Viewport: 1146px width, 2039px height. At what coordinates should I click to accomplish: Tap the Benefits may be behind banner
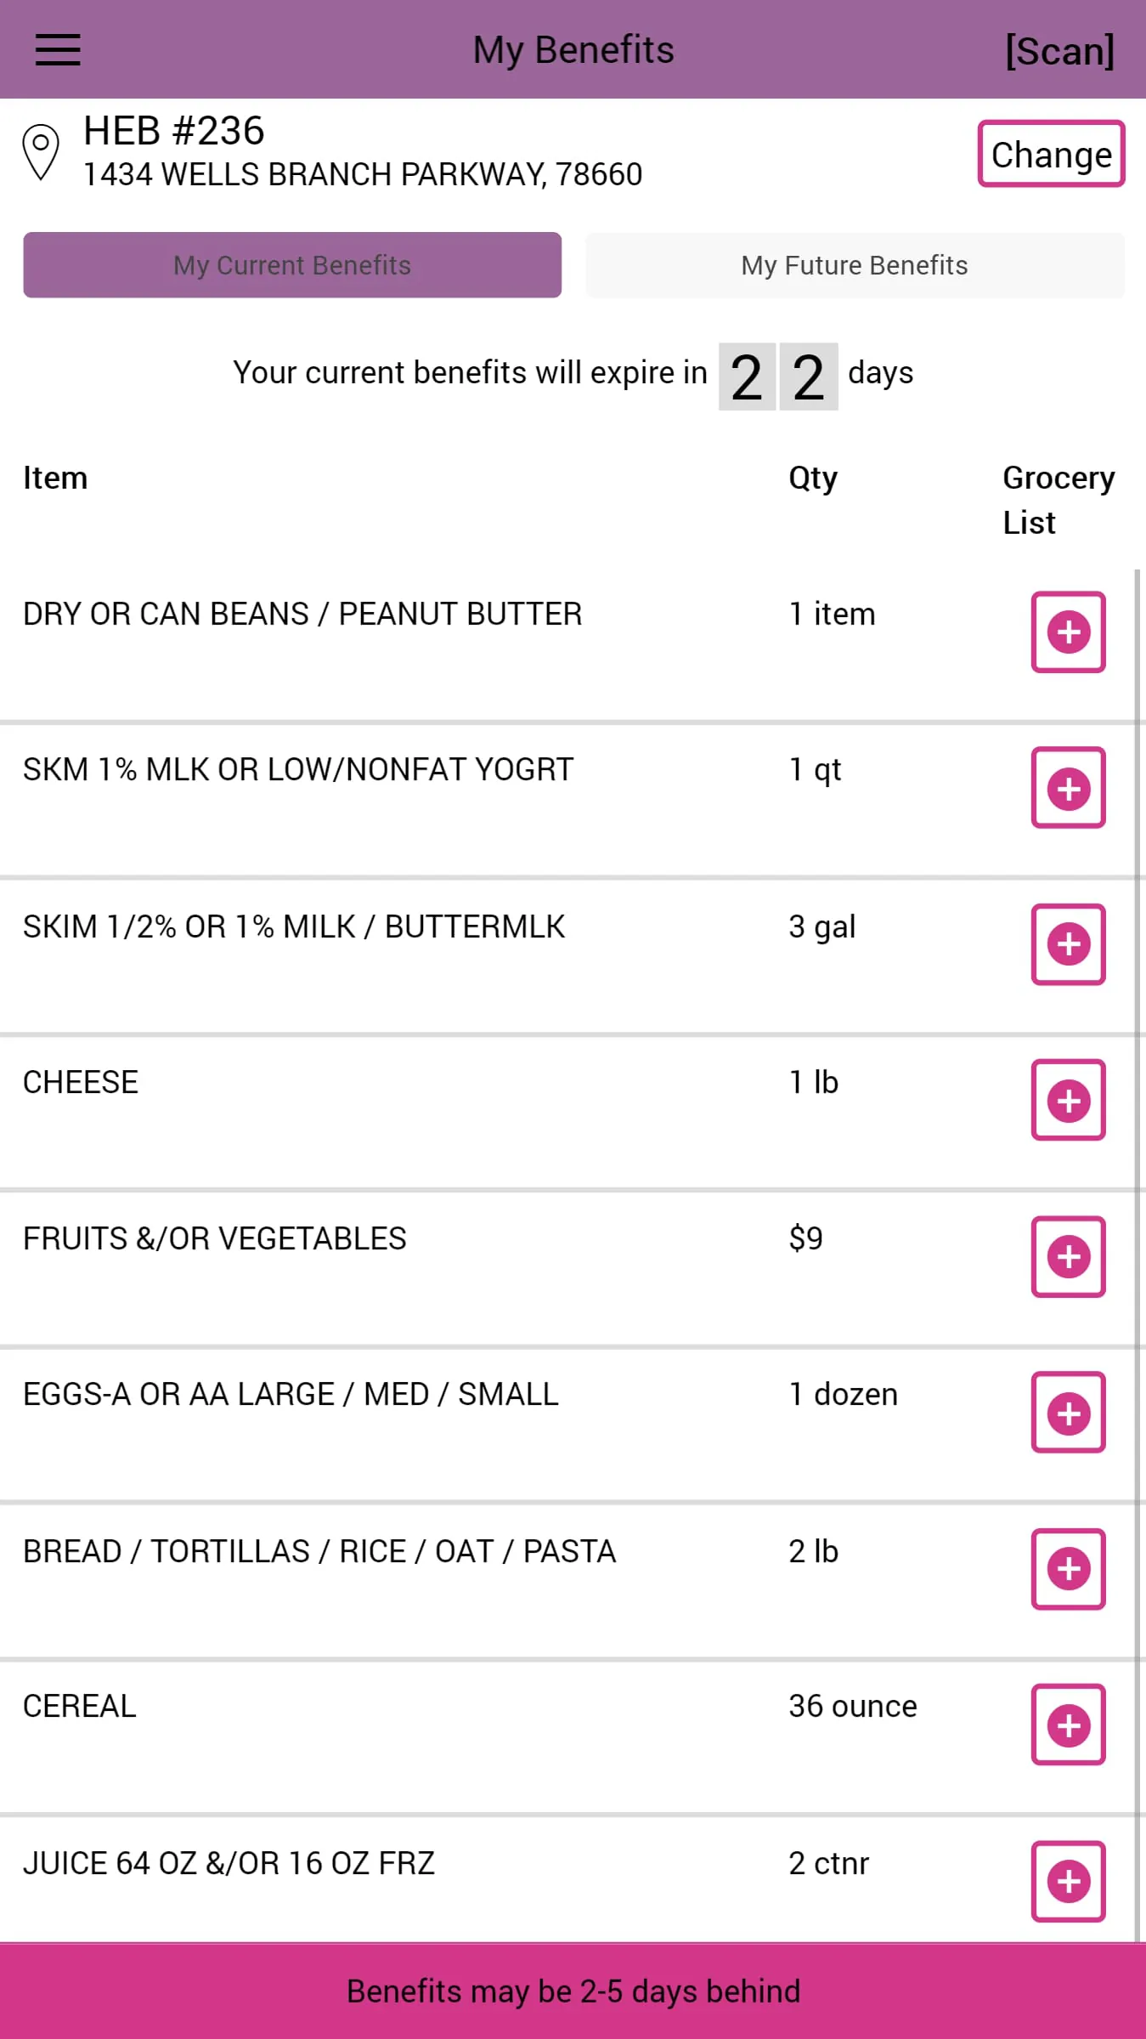pos(573,1991)
